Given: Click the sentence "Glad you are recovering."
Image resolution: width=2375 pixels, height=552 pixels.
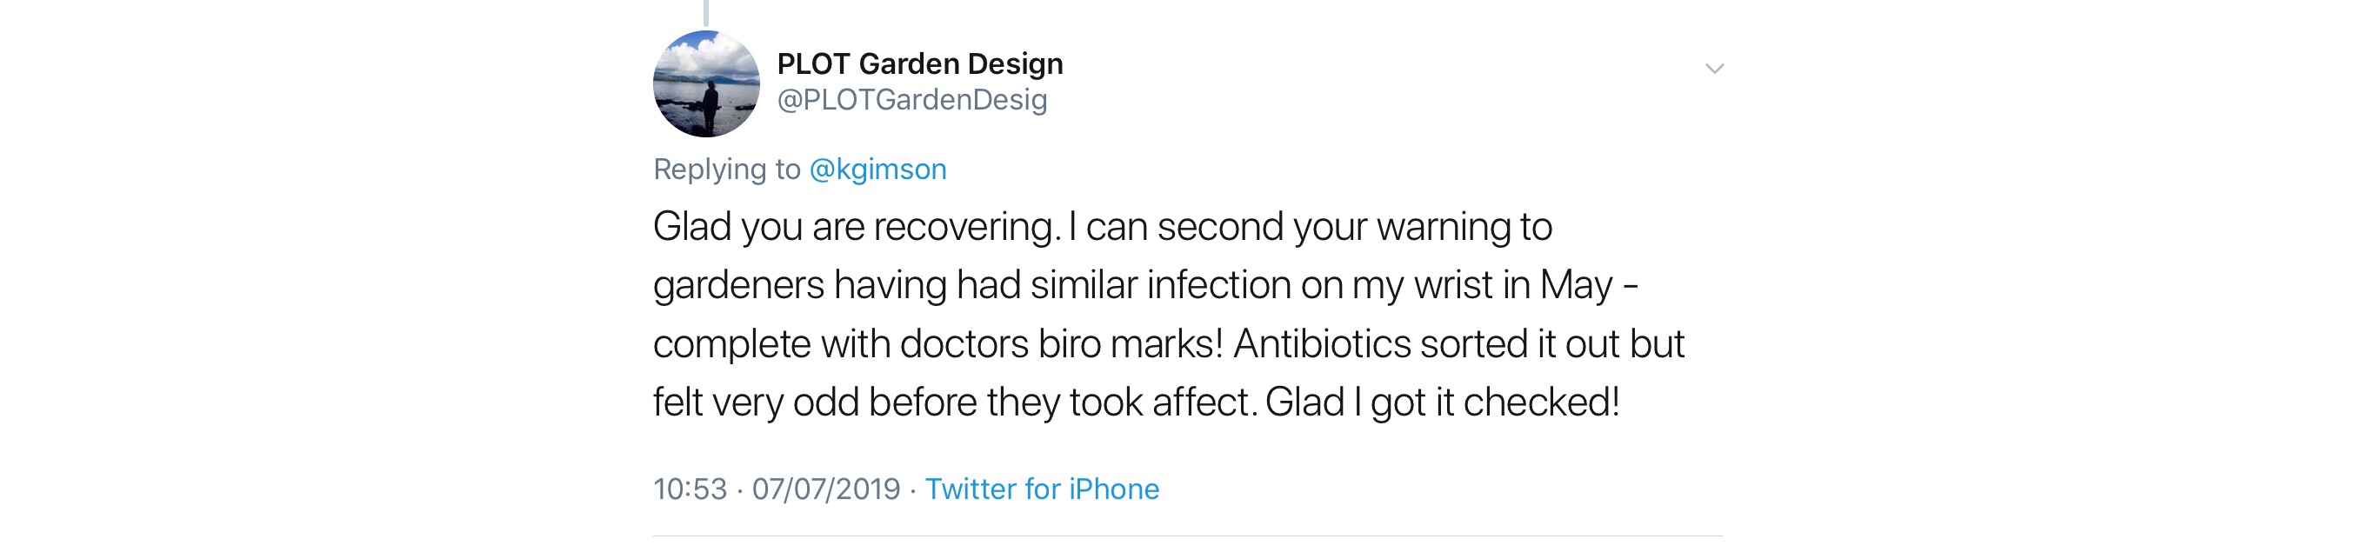Looking at the screenshot, I should coord(857,227).
